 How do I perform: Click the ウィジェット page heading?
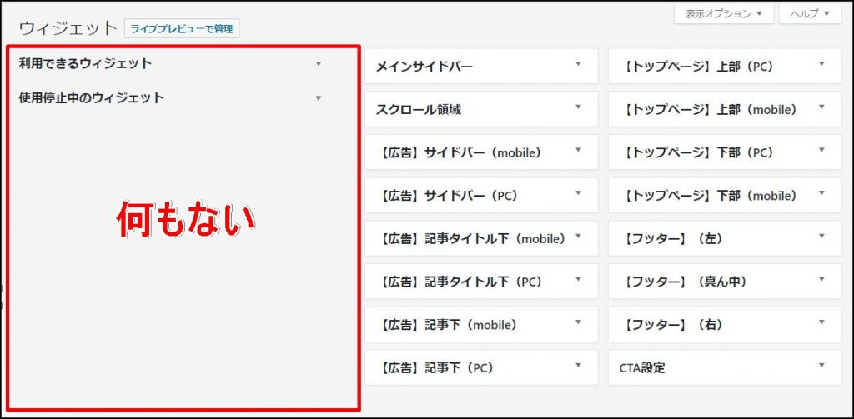coord(68,28)
